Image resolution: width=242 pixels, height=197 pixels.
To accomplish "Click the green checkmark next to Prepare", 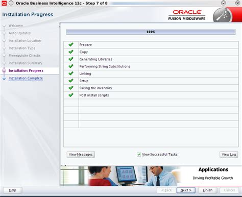I will (x=71, y=44).
